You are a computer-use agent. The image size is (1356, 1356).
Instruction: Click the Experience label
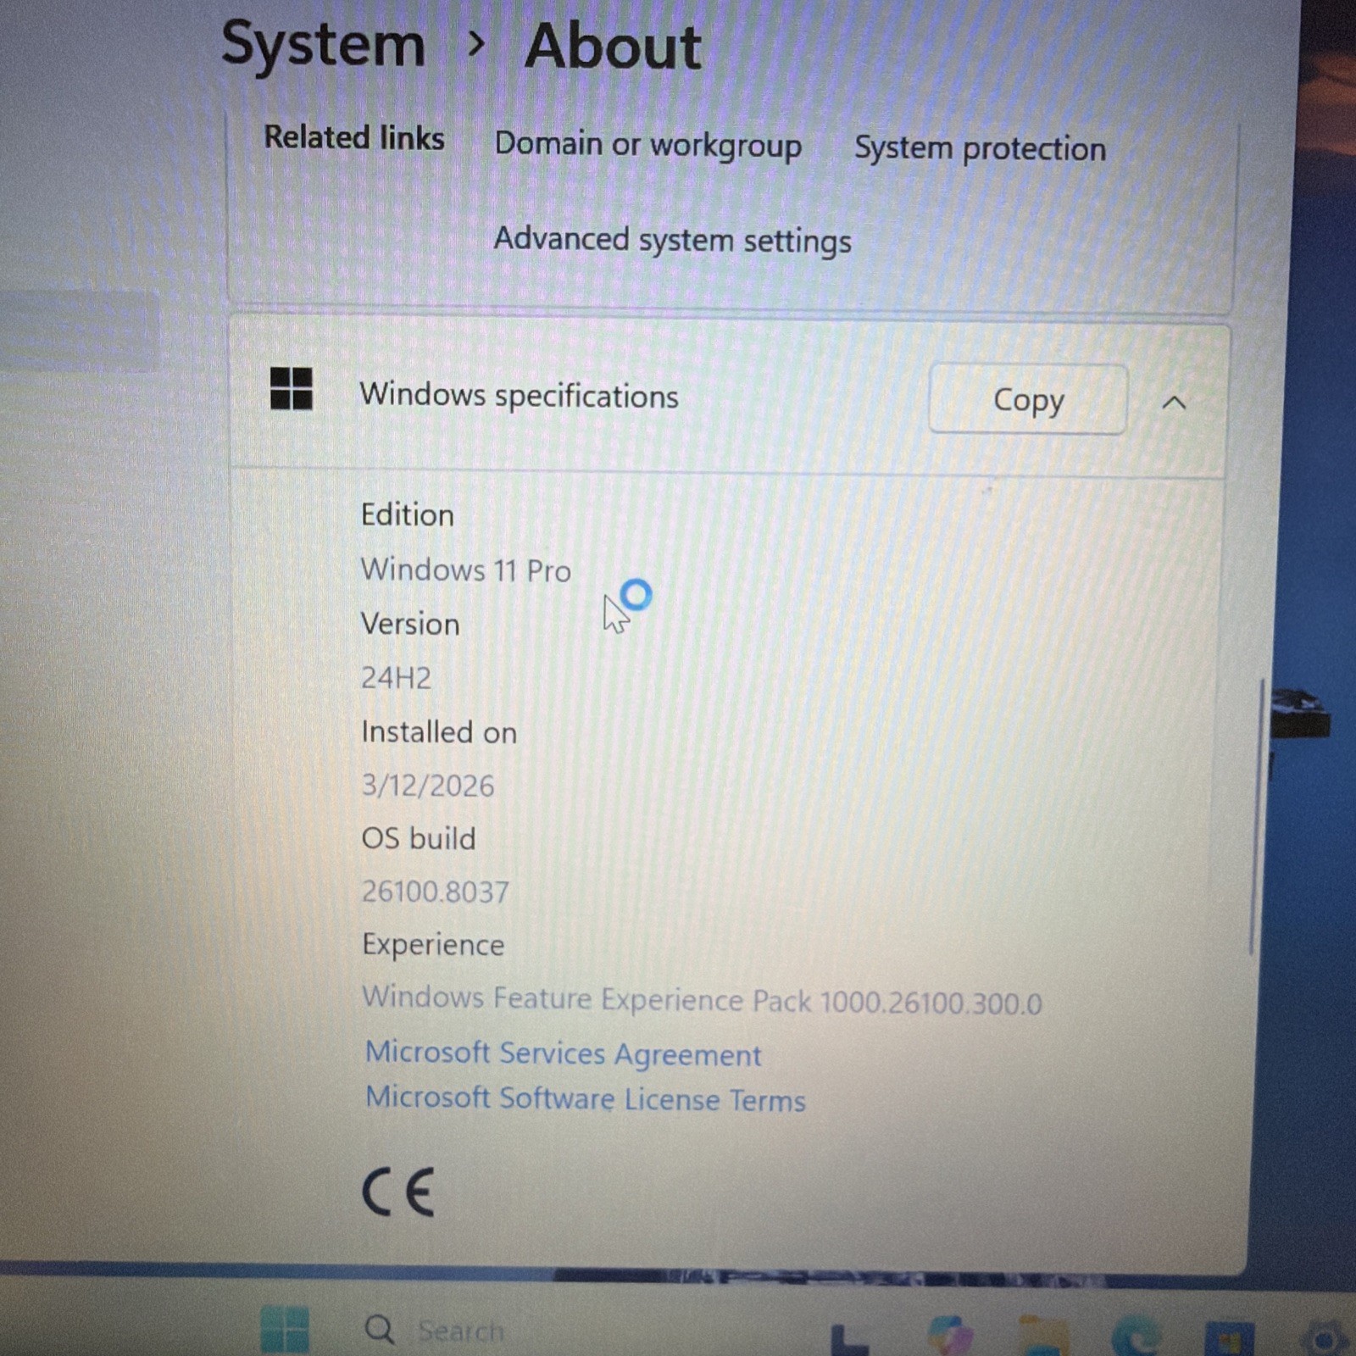[x=433, y=945]
